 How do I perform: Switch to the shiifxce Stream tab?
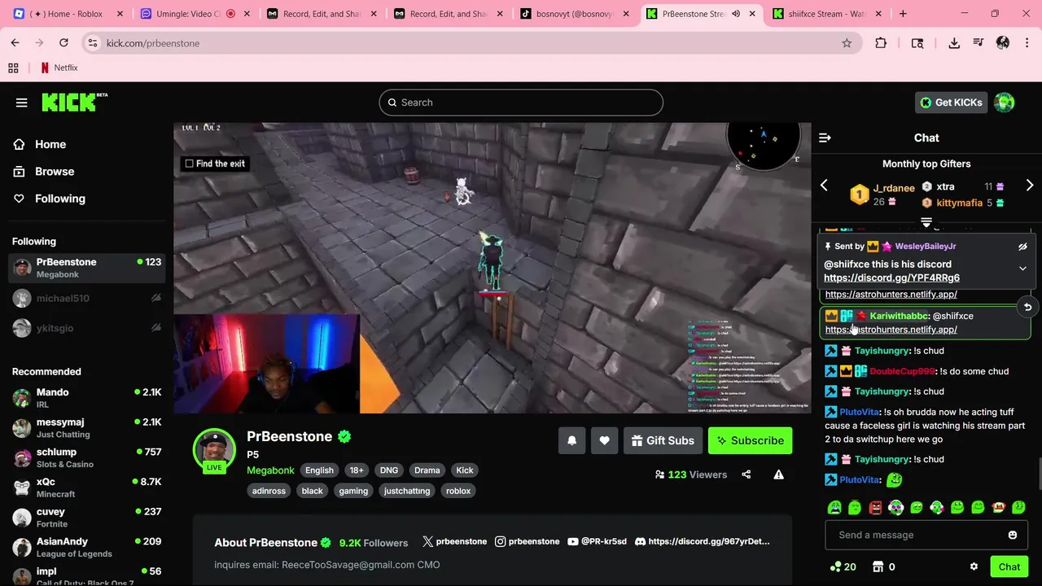(x=826, y=14)
